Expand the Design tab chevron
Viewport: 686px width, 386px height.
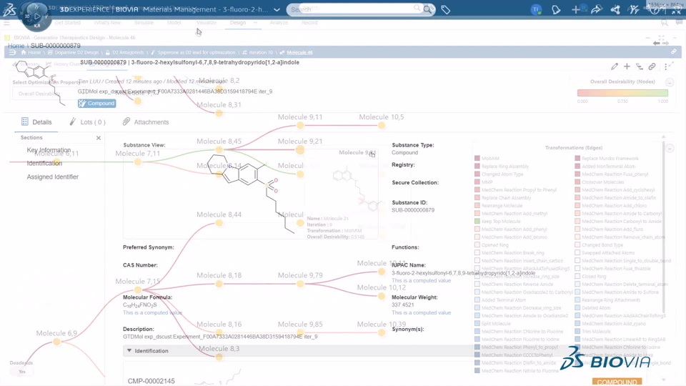pyautogui.click(x=255, y=22)
